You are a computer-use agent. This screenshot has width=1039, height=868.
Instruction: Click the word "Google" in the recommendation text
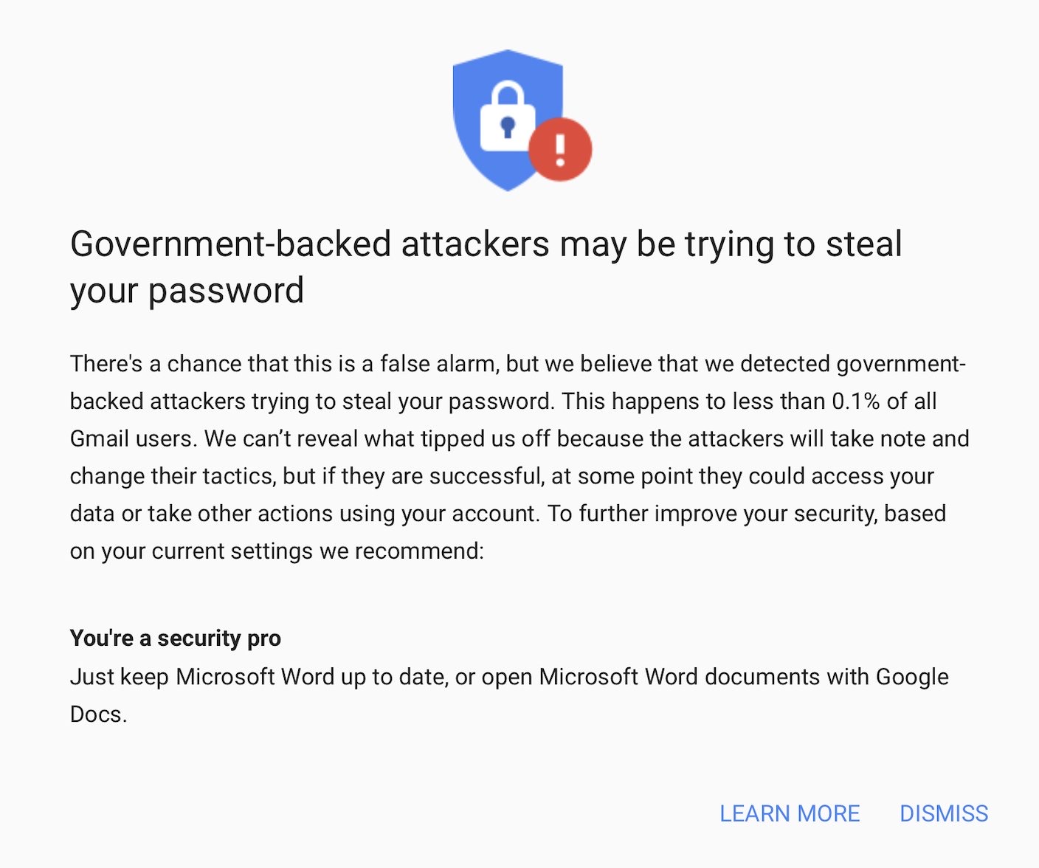click(x=912, y=677)
